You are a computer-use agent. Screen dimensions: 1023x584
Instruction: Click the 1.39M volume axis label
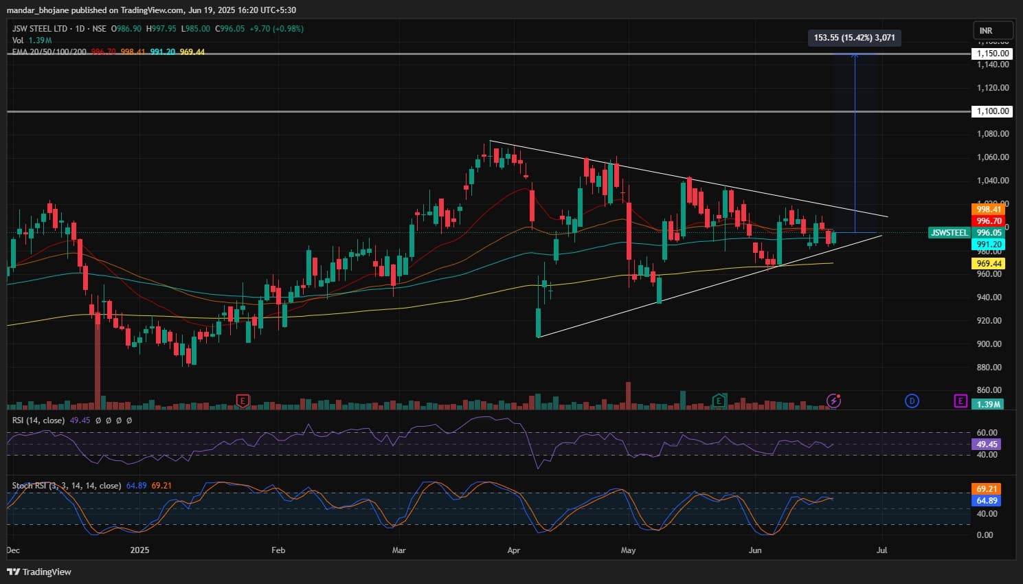(x=989, y=404)
